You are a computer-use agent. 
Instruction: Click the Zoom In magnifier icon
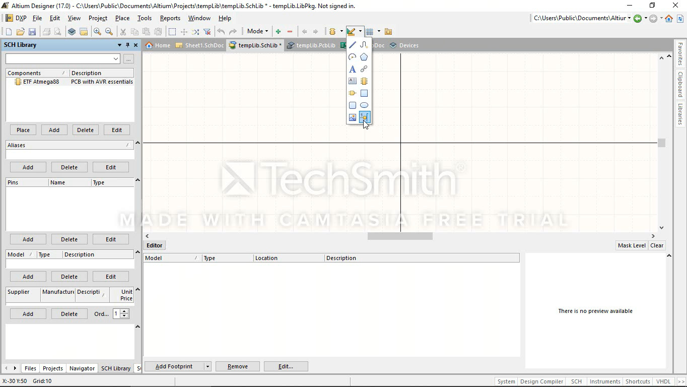(97, 32)
